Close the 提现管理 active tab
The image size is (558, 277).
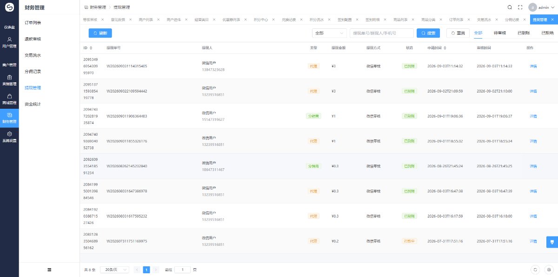point(552,20)
